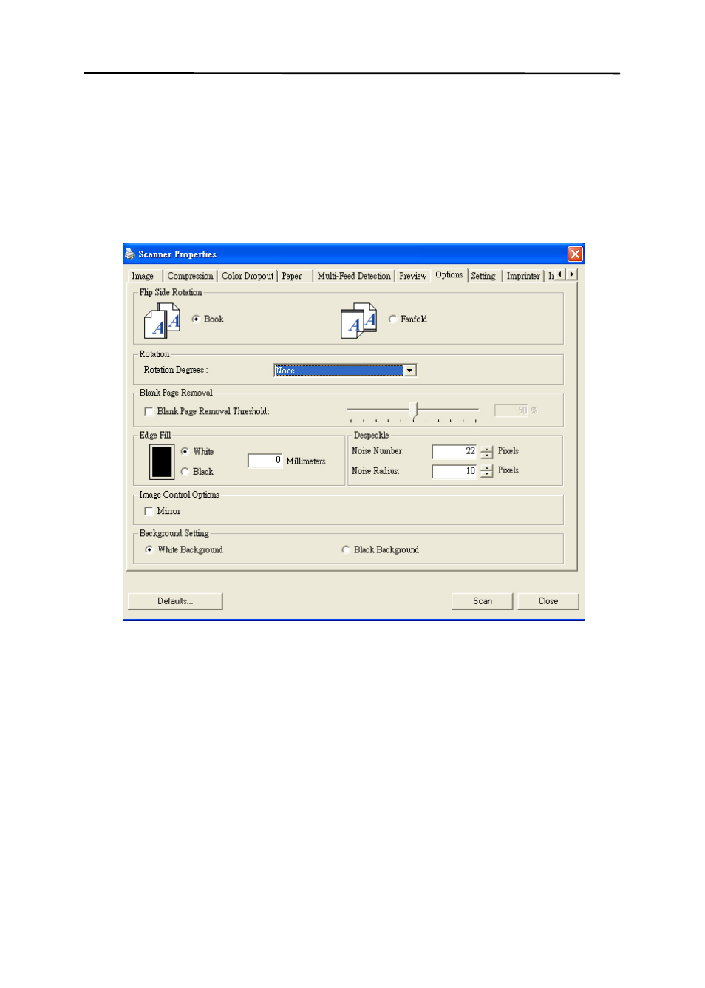Click the Defaults... button

click(175, 601)
